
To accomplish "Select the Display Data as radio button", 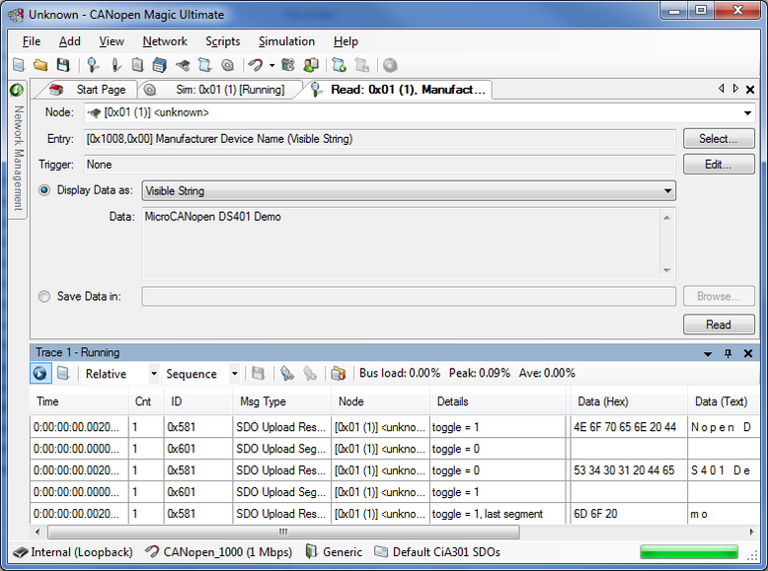I will [x=44, y=190].
